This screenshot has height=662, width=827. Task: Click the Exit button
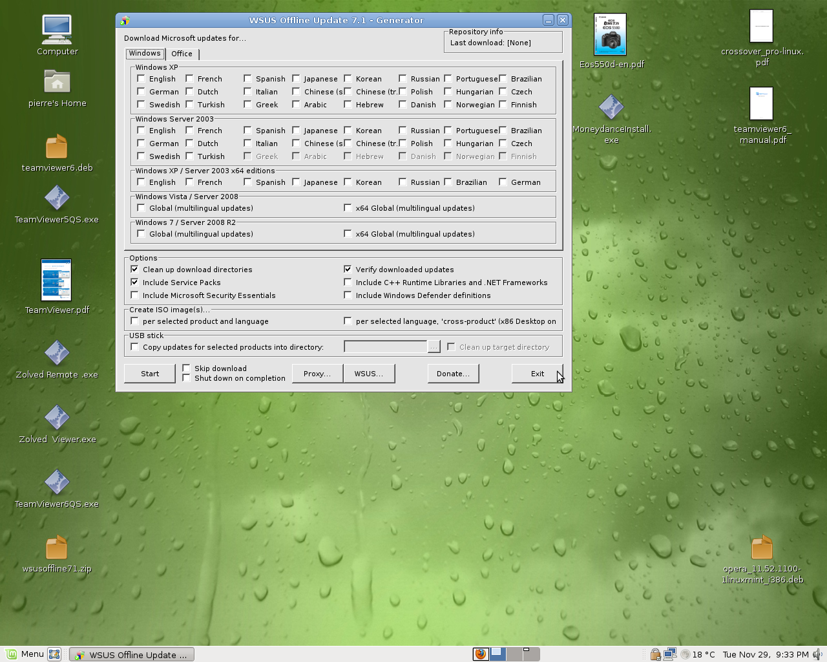(x=538, y=374)
